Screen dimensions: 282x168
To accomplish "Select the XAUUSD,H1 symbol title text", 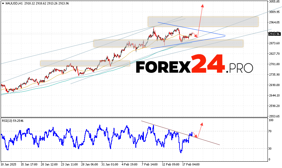I will coord(14,3).
